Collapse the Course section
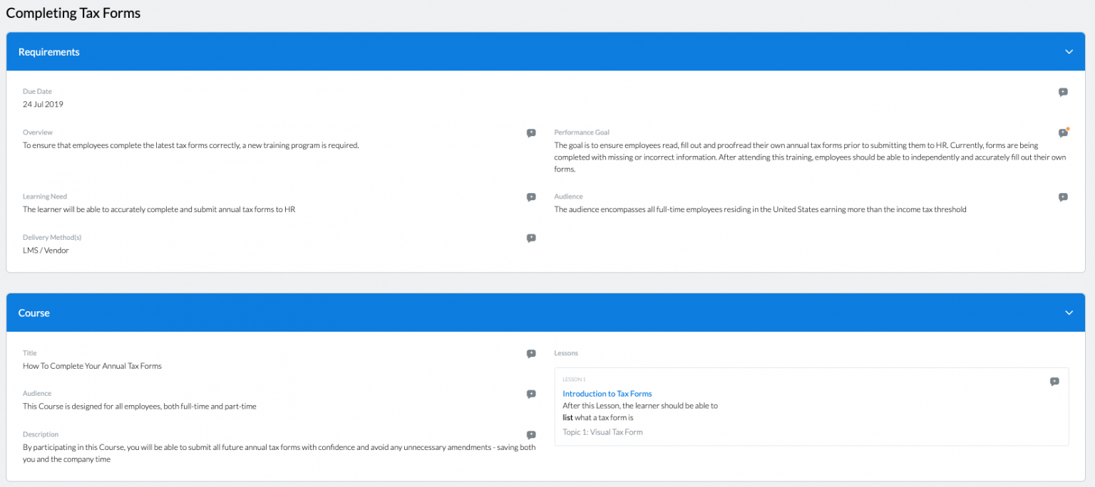The height and width of the screenshot is (487, 1095). tap(1069, 313)
